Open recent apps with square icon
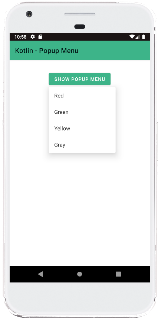This screenshot has height=320, width=158. 118,274
